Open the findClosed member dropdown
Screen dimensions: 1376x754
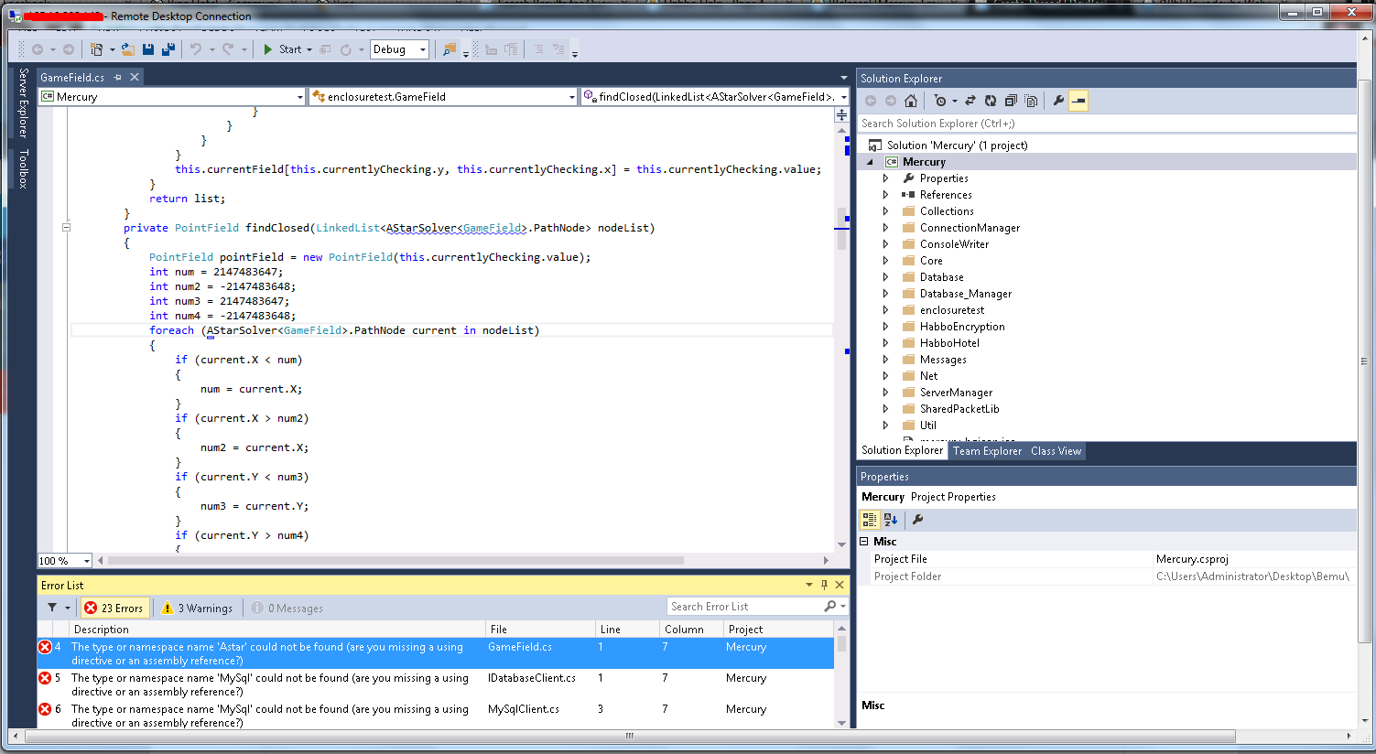pos(843,97)
